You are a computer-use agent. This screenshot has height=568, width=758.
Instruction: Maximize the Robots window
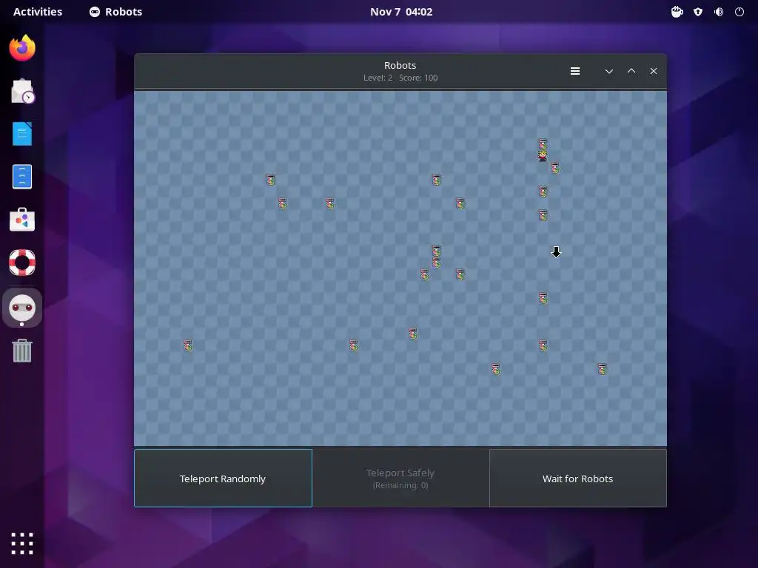pyautogui.click(x=631, y=71)
